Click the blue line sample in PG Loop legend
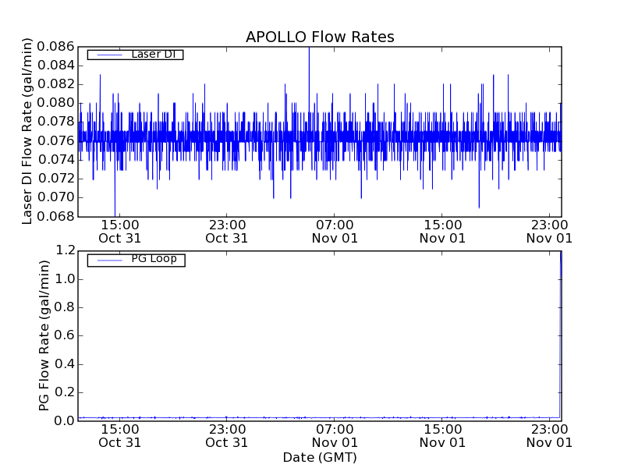Viewport: 624px width, 468px height. coord(108,259)
